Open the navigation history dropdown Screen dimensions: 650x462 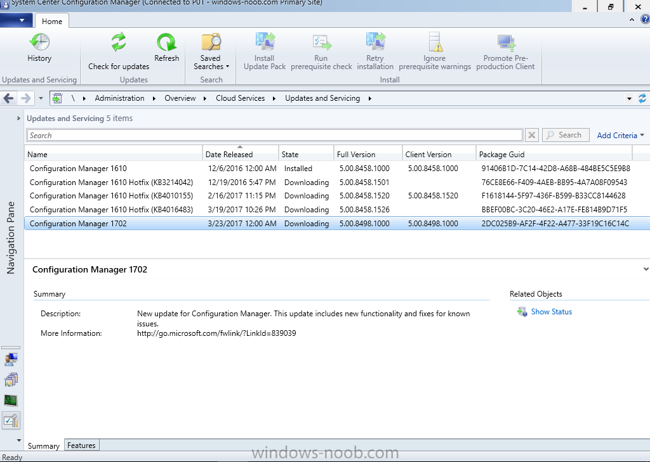coord(41,98)
